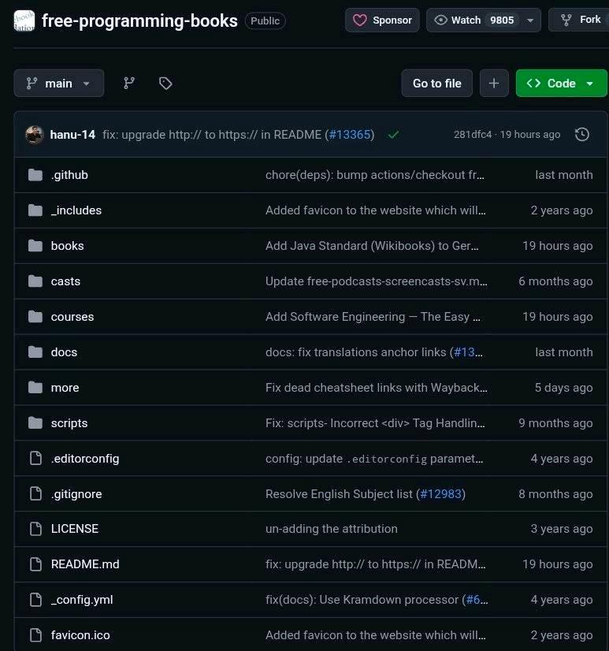Click 'Add Java Standard (Wikibooks)' commit message

(x=372, y=246)
